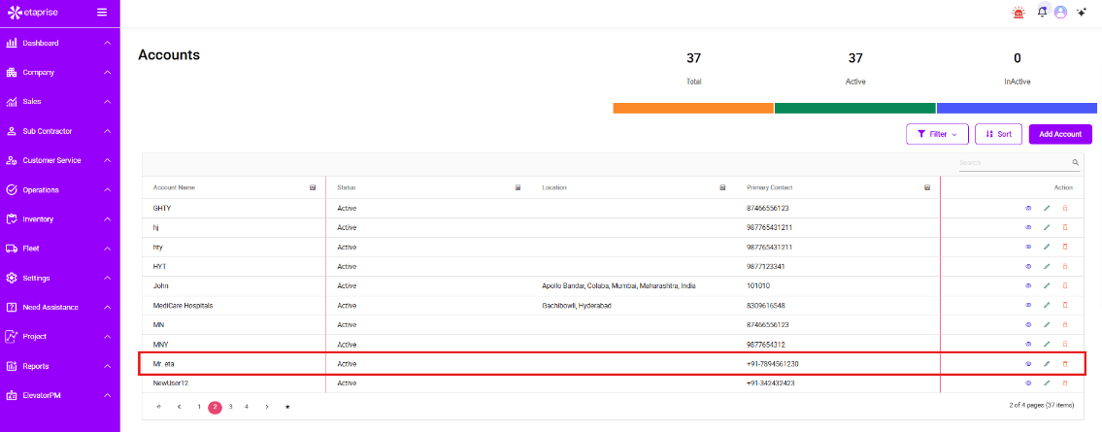
Task: Toggle the hamburger sidebar menu
Action: click(102, 12)
